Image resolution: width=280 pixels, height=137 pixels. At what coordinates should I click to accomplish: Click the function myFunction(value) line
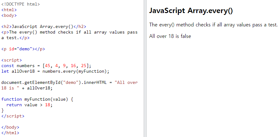click(37, 99)
